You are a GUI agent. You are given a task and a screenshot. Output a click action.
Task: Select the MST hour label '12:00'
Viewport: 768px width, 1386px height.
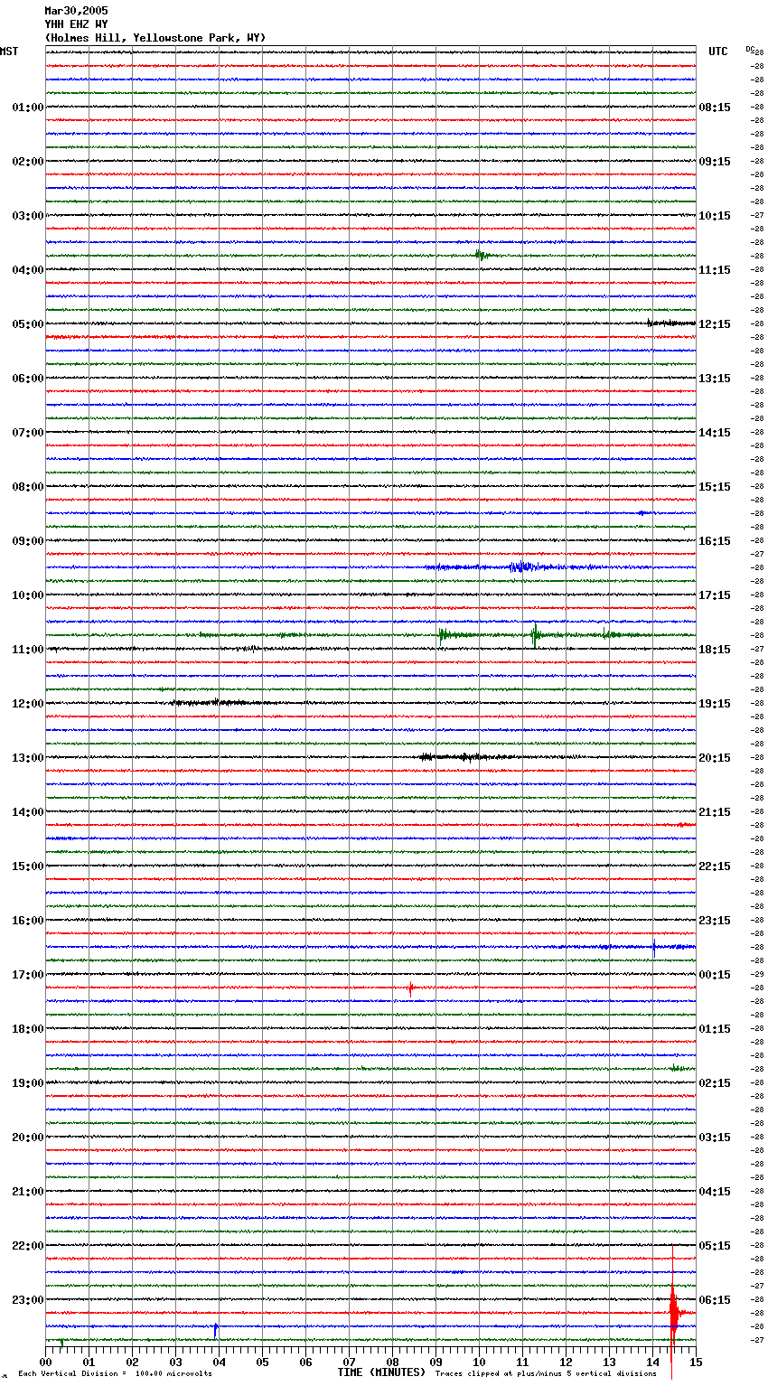click(x=27, y=704)
